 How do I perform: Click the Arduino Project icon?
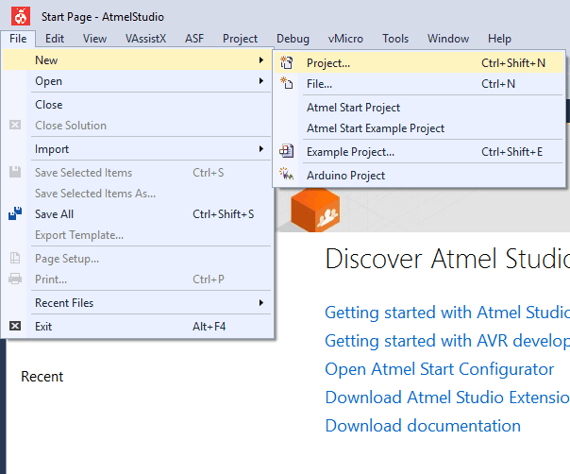[287, 175]
